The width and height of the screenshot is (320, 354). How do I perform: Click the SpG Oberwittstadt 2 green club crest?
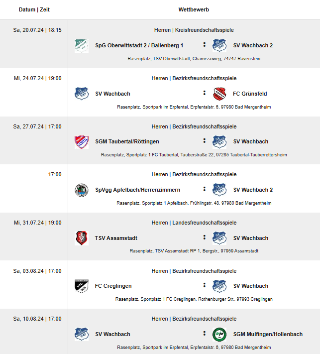82,46
